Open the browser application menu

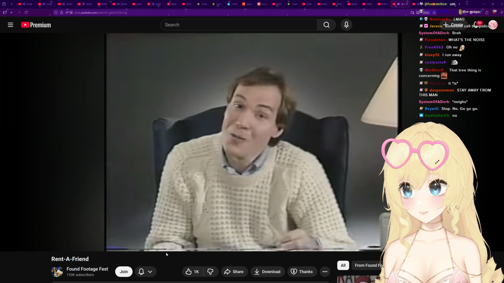pyautogui.click(x=502, y=12)
